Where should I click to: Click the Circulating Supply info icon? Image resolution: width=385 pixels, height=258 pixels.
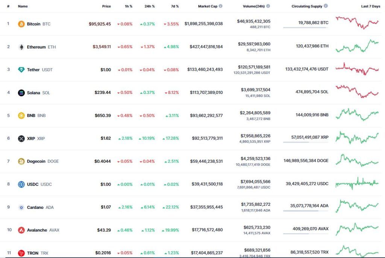pyautogui.click(x=326, y=6)
